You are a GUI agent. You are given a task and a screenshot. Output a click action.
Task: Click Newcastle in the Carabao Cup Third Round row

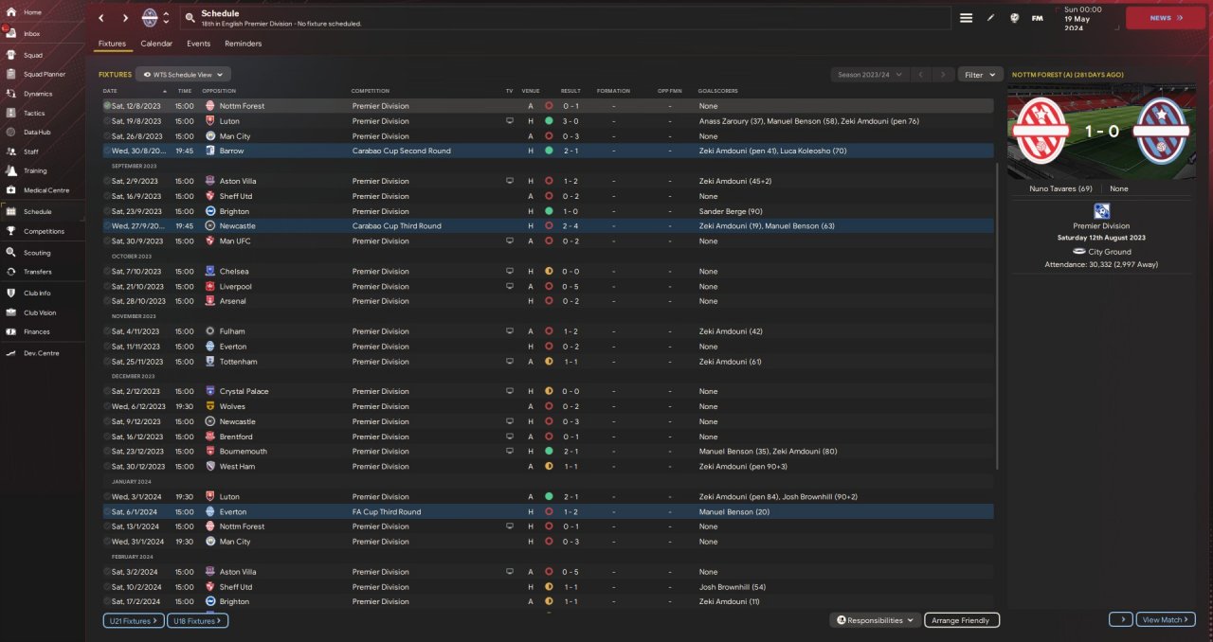[x=237, y=226]
